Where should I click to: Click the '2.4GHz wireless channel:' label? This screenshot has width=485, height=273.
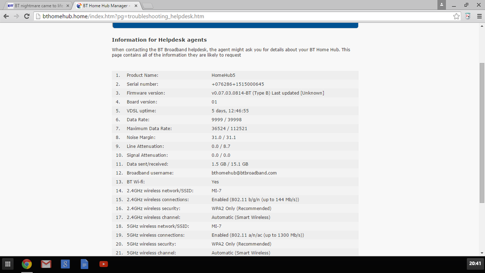coord(153,218)
